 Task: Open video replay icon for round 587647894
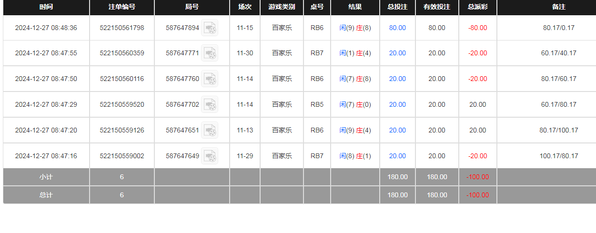[x=210, y=28]
